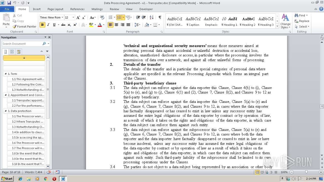Toggle Bold formatting
324x182 pixels.
42,25
